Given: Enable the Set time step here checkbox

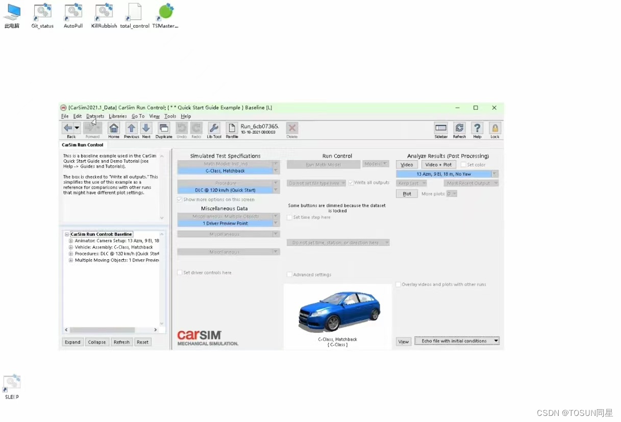Looking at the screenshot, I should coord(289,217).
